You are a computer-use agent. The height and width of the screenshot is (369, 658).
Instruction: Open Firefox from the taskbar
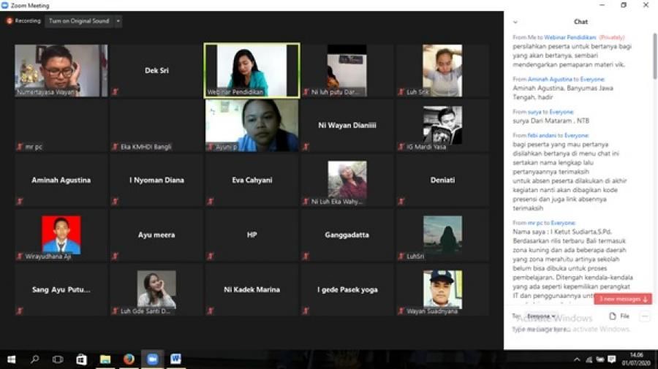click(129, 360)
